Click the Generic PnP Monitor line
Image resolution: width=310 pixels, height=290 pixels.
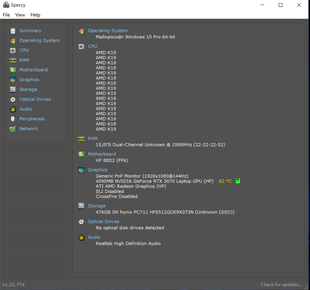(142, 176)
